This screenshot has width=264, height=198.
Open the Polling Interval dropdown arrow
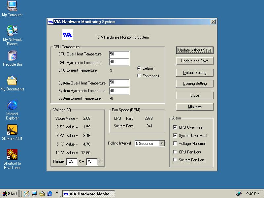(x=162, y=143)
